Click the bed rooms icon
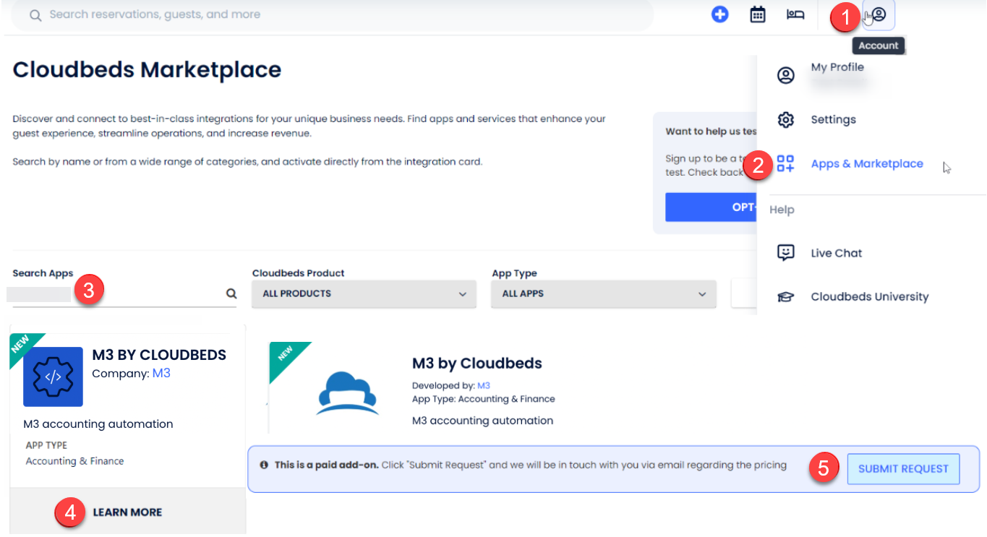The width and height of the screenshot is (987, 537). tap(795, 14)
